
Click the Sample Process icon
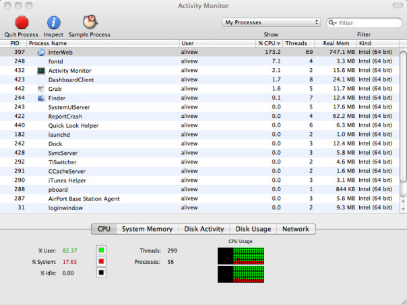[x=90, y=22]
